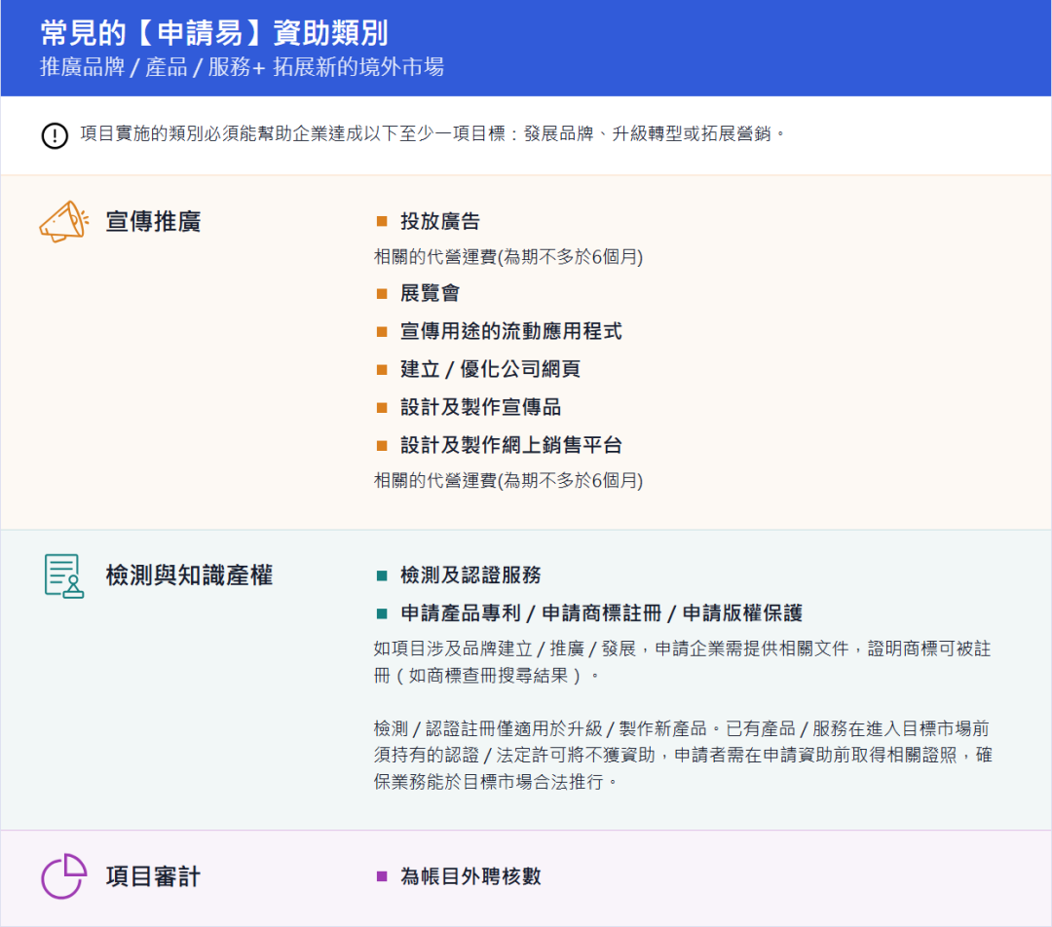
Task: Click the paragraph starting 如項目涉及品牌建立
Action: [x=682, y=662]
